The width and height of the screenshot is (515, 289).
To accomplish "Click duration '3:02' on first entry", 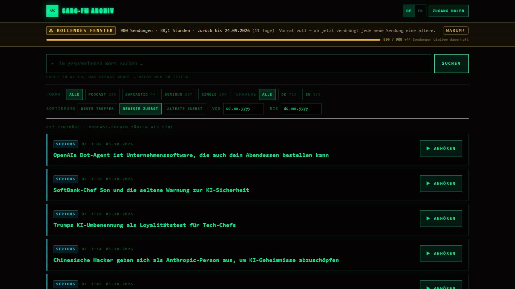I will click(x=96, y=144).
